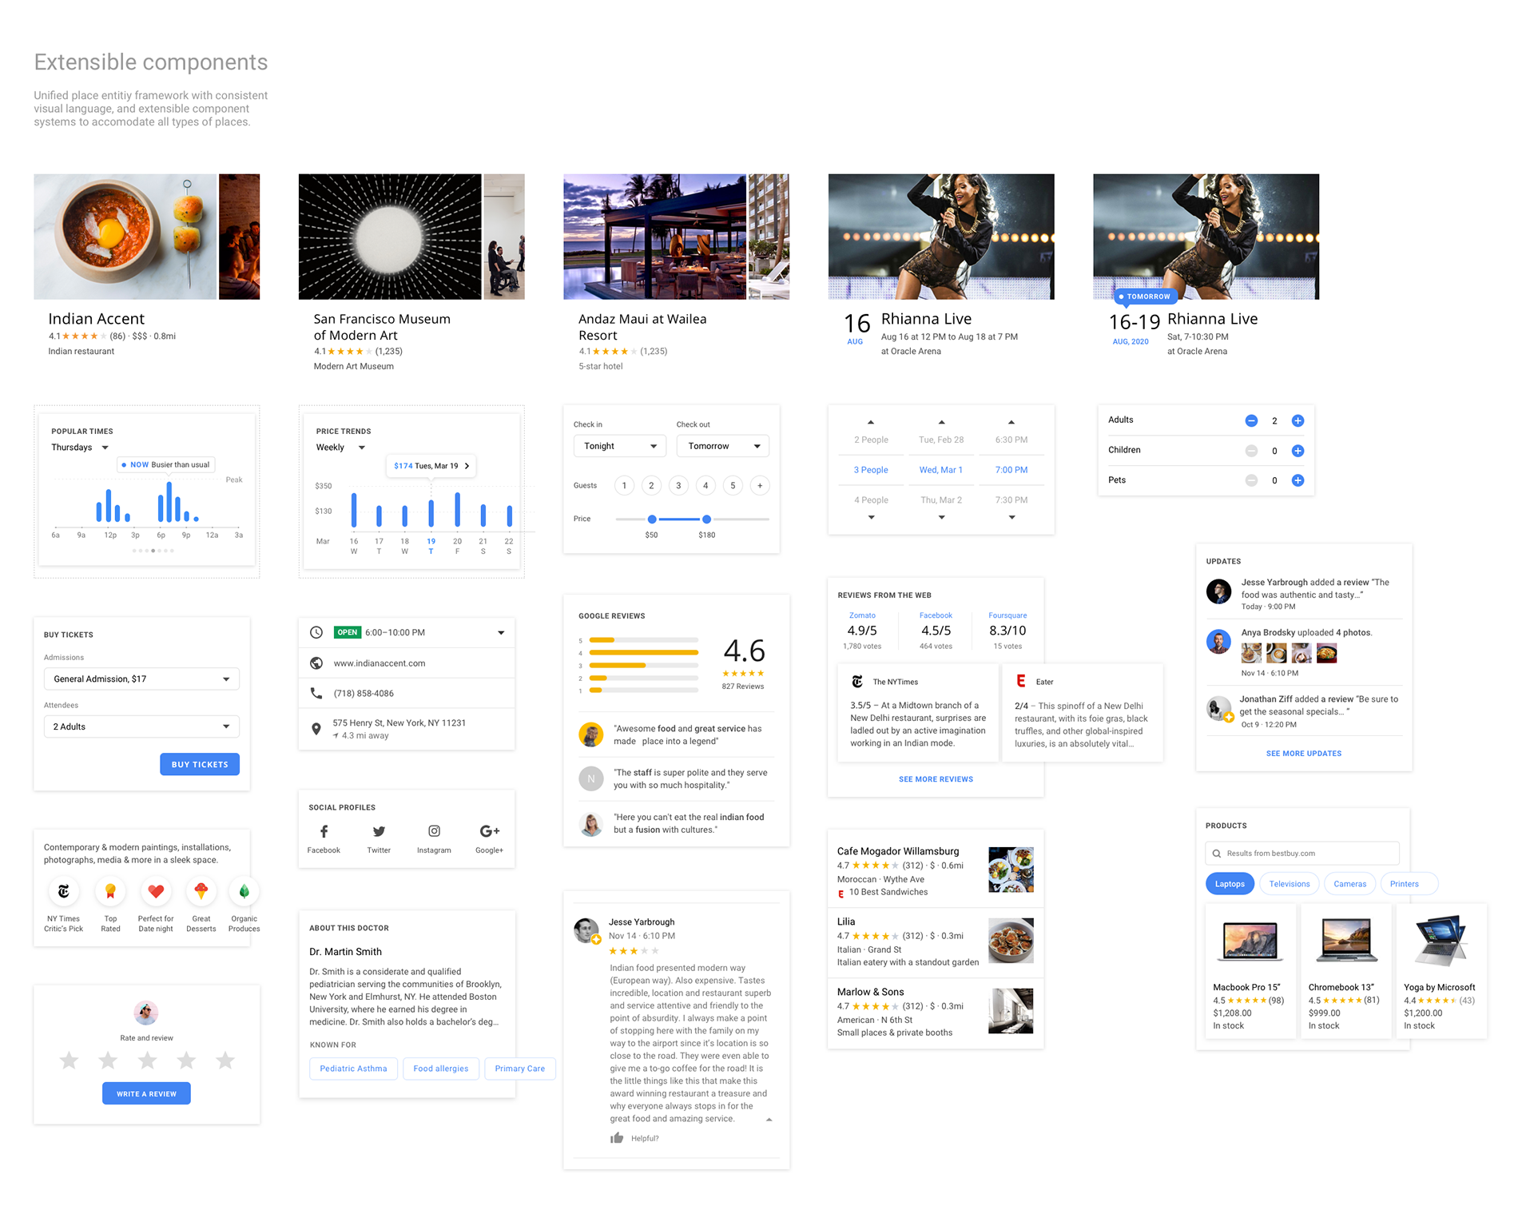Viewport: 1534px width, 1222px height.
Task: Click the $180 maximum price slider handle
Action: [706, 519]
